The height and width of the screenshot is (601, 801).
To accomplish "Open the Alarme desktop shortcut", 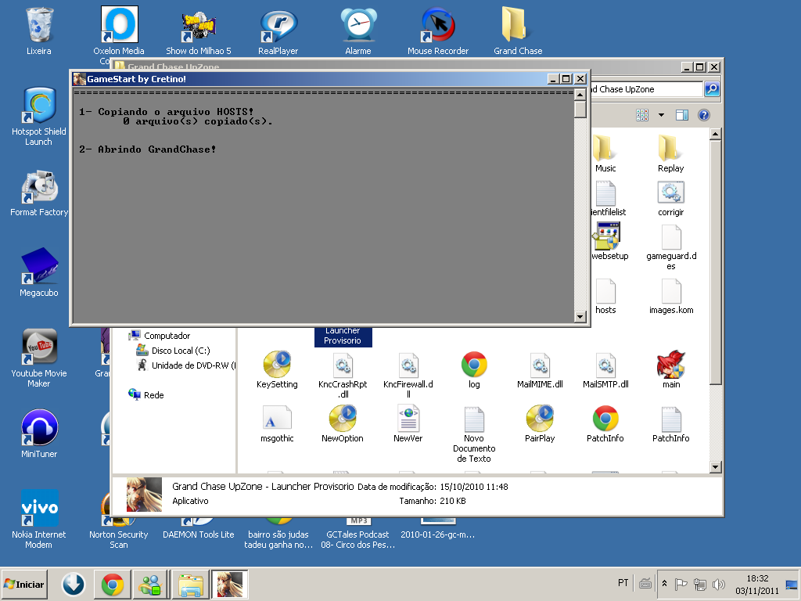I will (358, 26).
